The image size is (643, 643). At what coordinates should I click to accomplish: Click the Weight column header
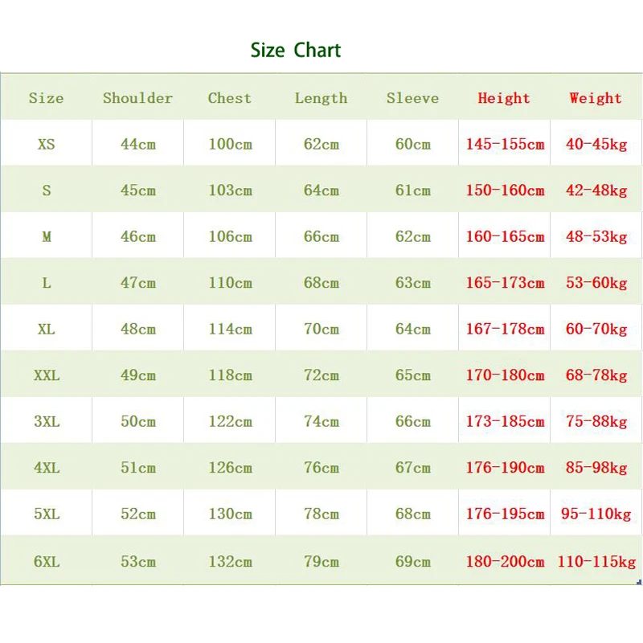click(x=596, y=98)
